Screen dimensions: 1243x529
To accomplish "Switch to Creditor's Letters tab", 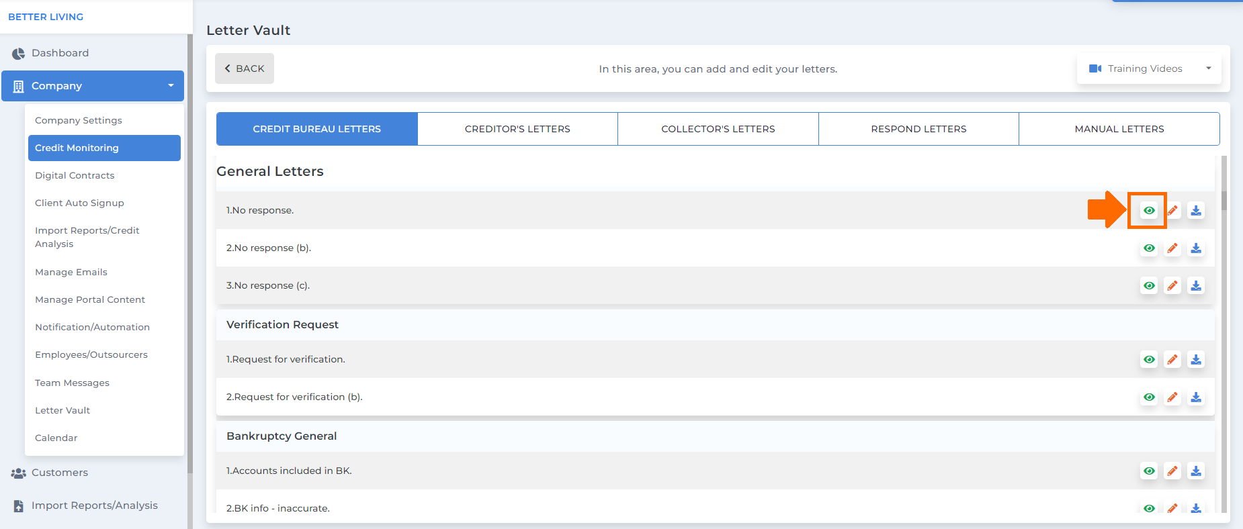I will [x=517, y=129].
